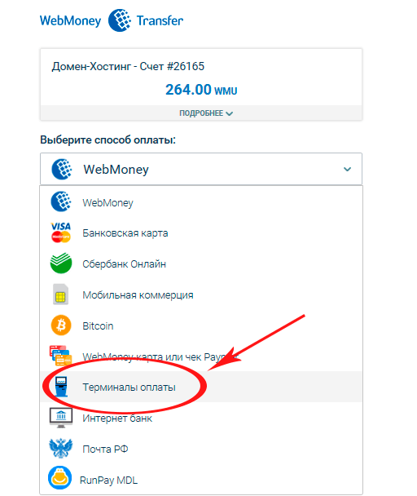Choose Банковская карта payment method
The width and height of the screenshot is (417, 496).
[201, 232]
